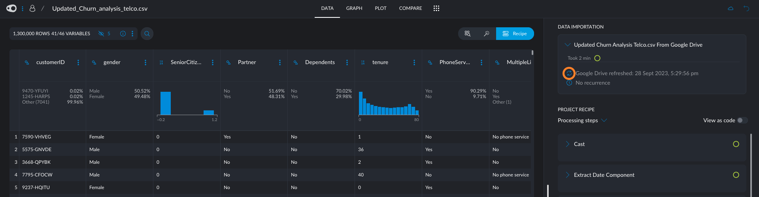The height and width of the screenshot is (197, 759).
Task: Switch to the GRAPH tab
Action: (354, 8)
